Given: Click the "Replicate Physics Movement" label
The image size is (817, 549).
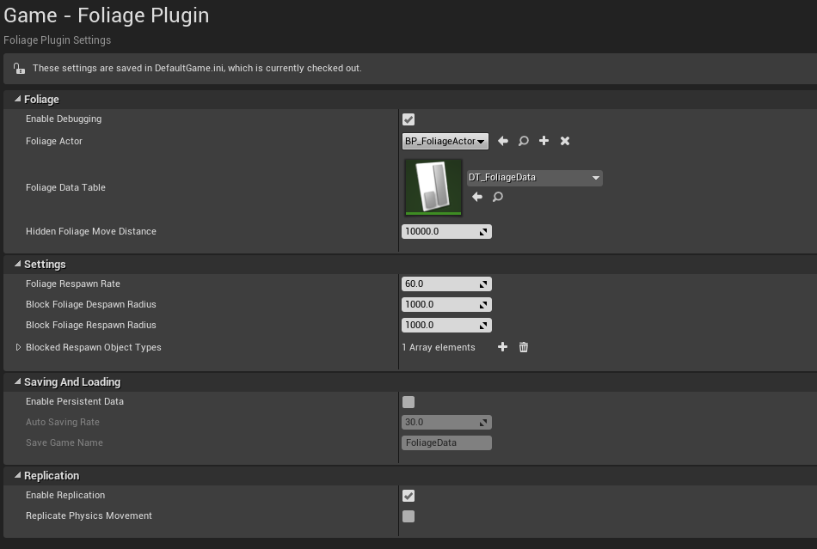Looking at the screenshot, I should (x=89, y=515).
